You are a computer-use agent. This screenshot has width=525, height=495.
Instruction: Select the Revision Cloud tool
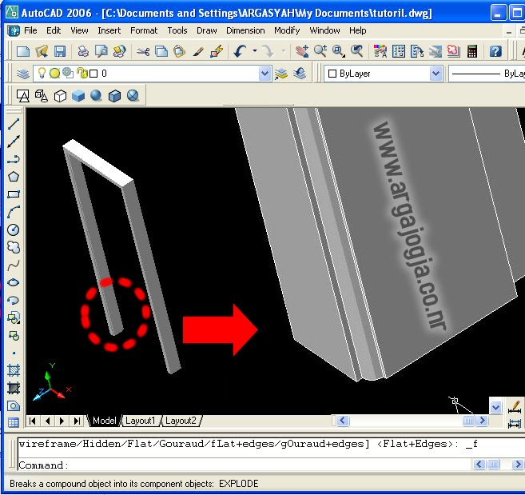coord(14,247)
